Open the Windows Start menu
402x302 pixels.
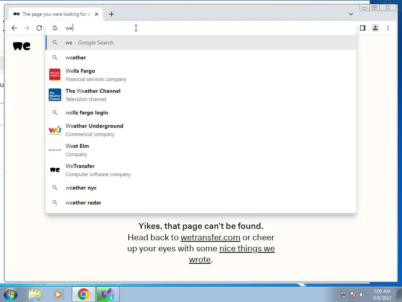click(11, 294)
